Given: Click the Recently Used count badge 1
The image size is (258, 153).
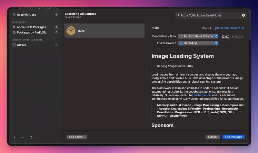Looking at the screenshot, I should tap(56, 15).
